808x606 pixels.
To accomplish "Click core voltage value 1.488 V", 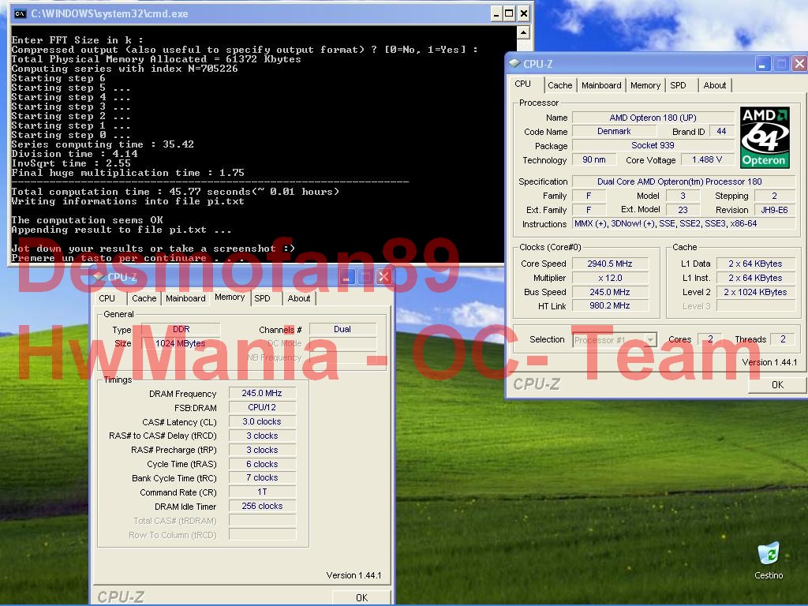I will (x=706, y=159).
